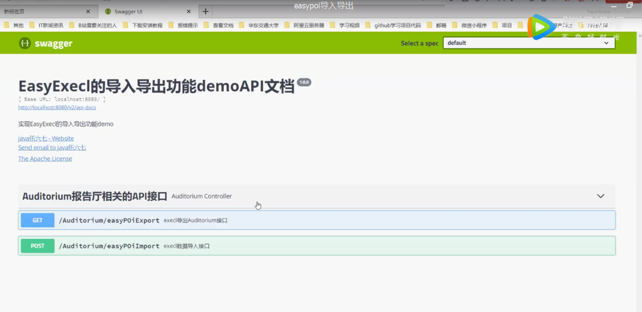Click the swagger logo icon
This screenshot has width=642, height=312.
(x=25, y=43)
